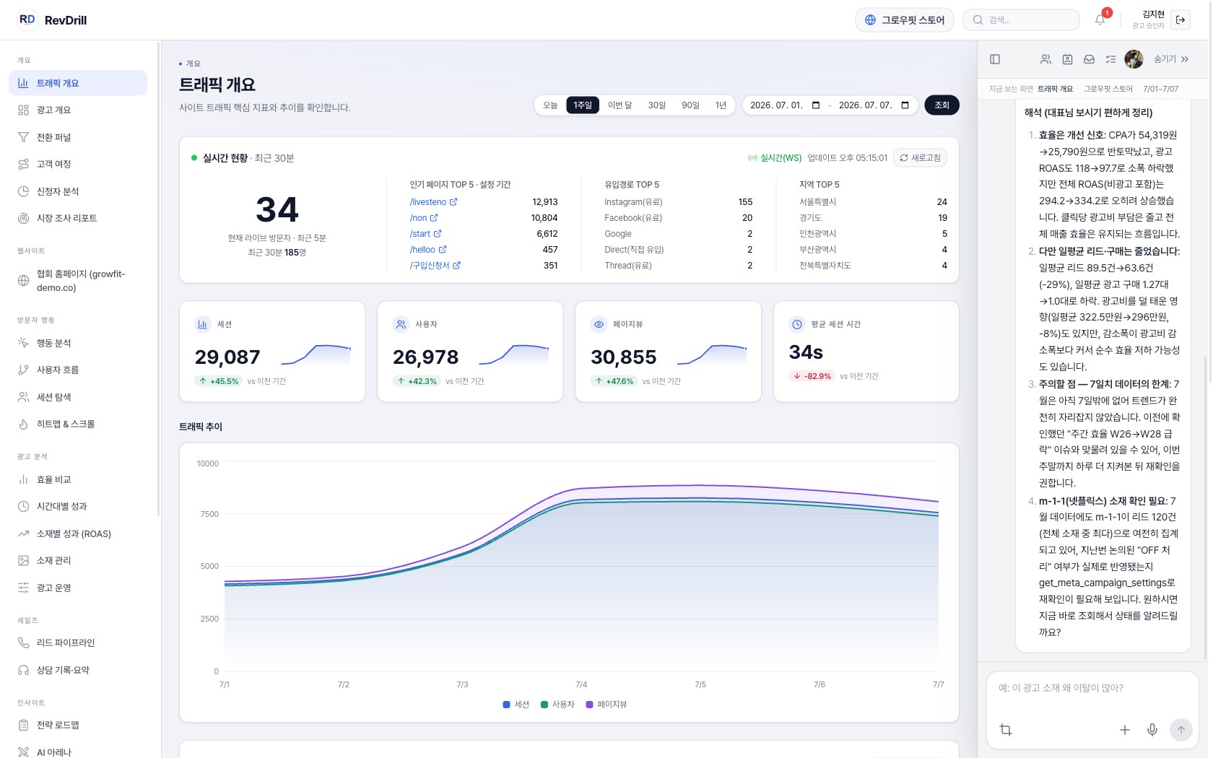Go to 소재 관리
The height and width of the screenshot is (758, 1213).
[78, 560]
